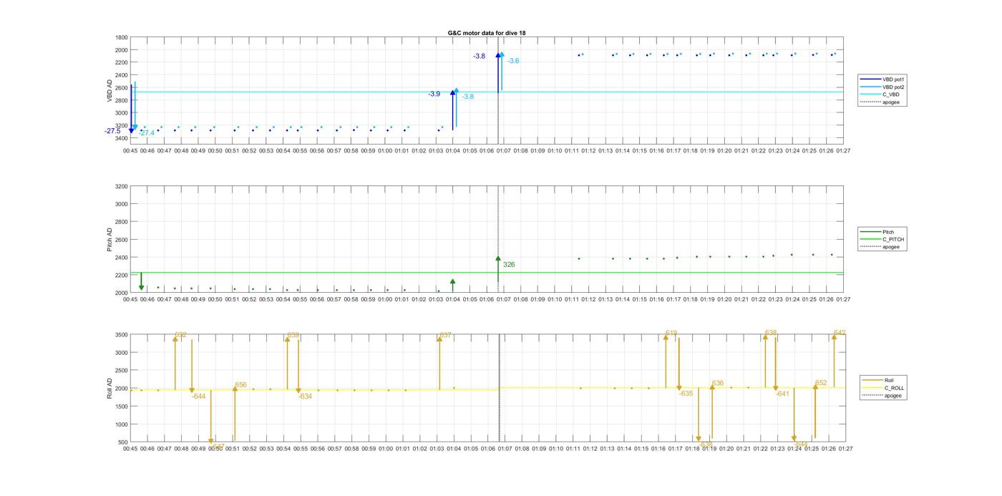Click the '-641' roll data label

(x=782, y=394)
